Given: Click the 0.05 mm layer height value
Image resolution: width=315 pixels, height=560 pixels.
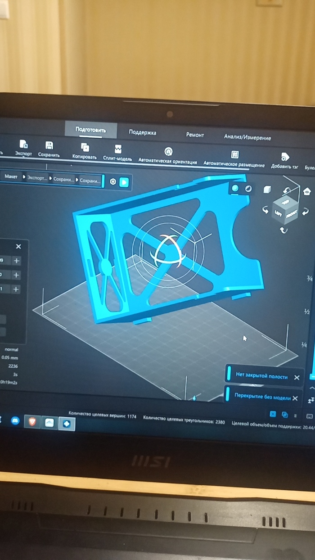Looking at the screenshot, I should [10, 357].
